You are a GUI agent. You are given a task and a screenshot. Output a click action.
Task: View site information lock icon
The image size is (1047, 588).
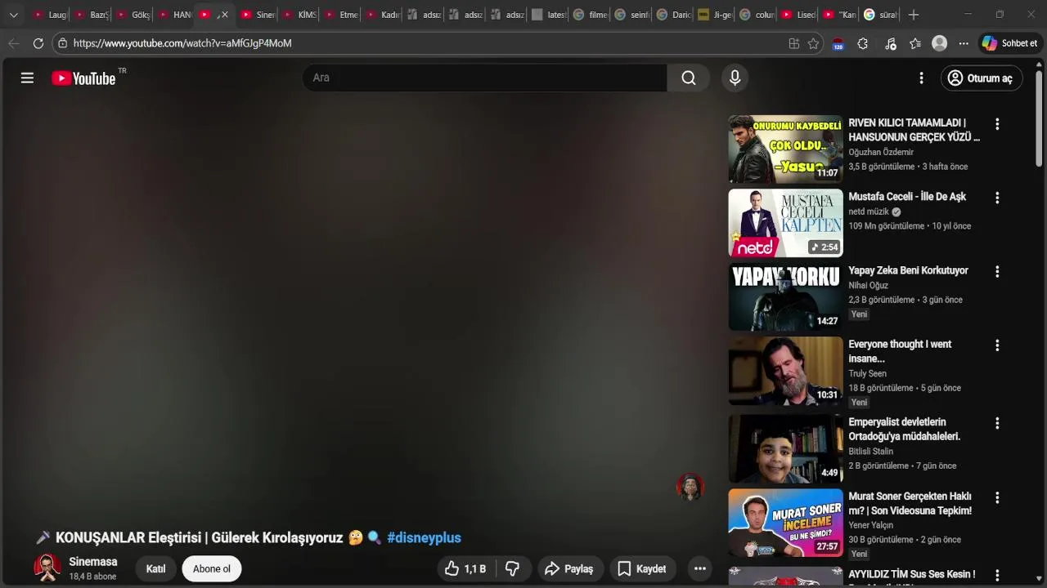(x=62, y=43)
